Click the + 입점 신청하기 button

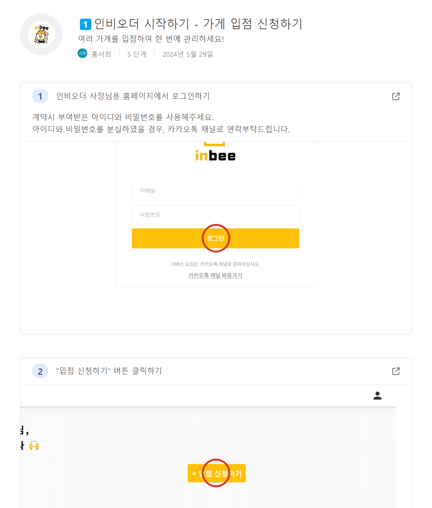(216, 473)
